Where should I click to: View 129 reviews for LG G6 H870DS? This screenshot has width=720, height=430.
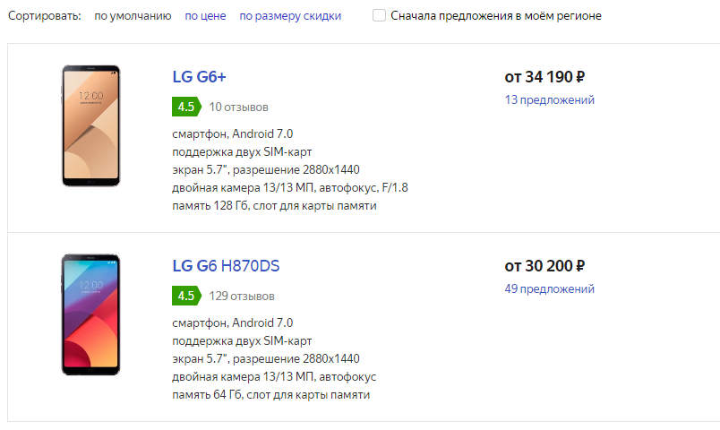242,297
